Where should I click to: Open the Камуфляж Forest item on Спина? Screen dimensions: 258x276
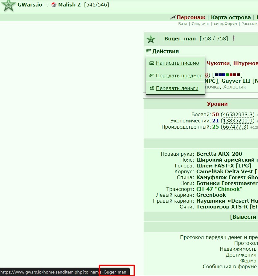pos(227,177)
